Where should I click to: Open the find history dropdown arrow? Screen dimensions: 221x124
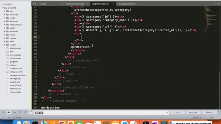click(167, 113)
